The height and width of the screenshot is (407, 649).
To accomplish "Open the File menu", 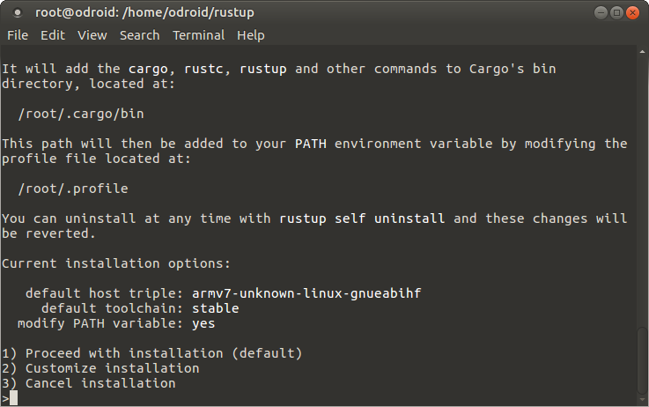I will pos(18,35).
